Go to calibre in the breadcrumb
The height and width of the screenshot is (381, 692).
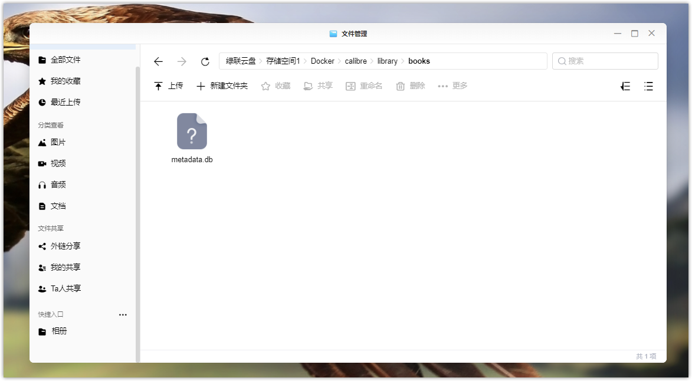356,61
